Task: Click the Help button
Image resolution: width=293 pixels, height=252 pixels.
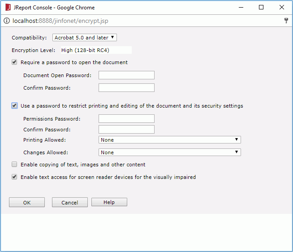Action: (109, 202)
